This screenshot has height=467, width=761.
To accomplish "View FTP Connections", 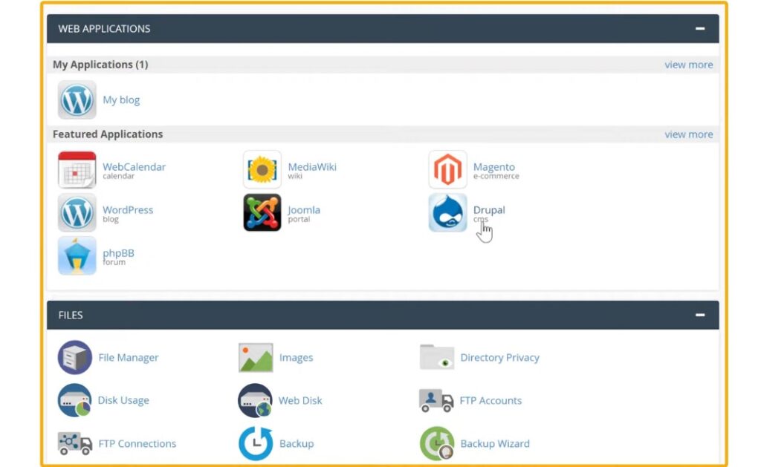I will pyautogui.click(x=136, y=443).
